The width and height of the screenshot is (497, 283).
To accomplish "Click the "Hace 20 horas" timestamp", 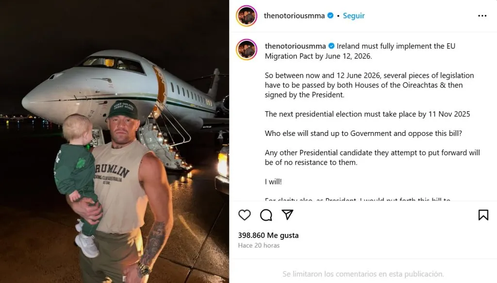I will (259, 246).
